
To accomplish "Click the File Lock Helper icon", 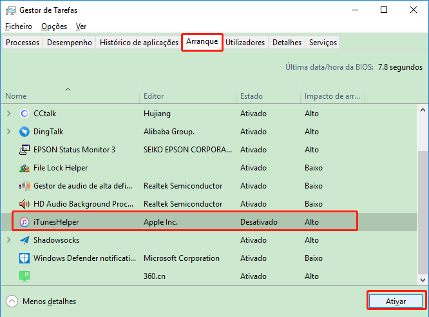I will (x=24, y=168).
